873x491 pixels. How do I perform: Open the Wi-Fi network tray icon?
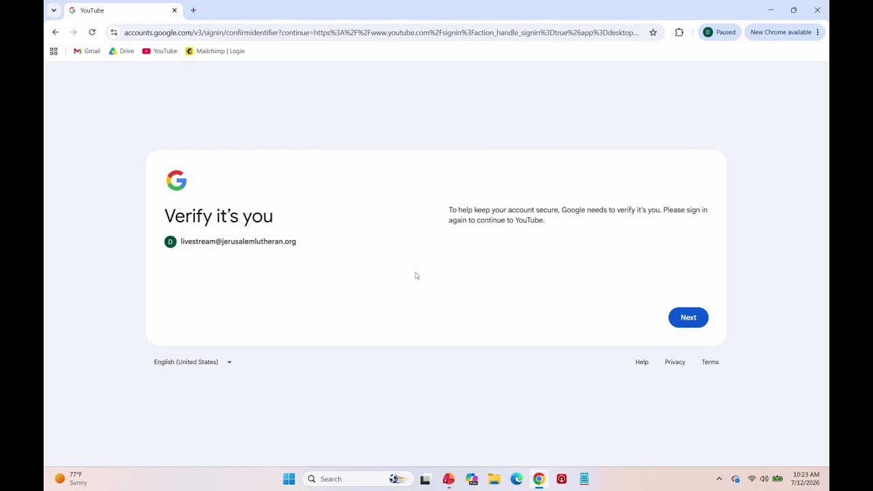coord(752,479)
